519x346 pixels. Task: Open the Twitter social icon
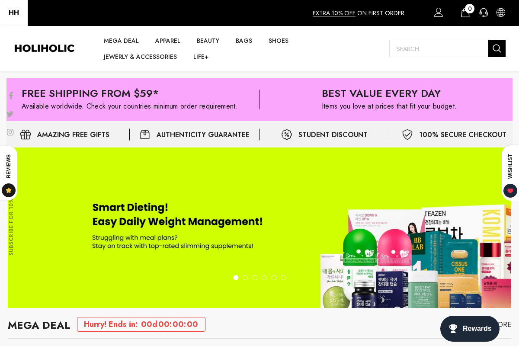tap(10, 114)
